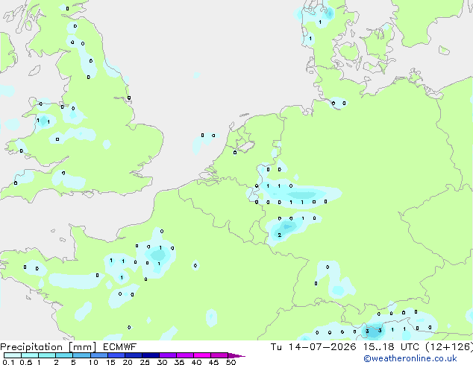The width and height of the screenshot is (473, 365).
Task: Click the over-50 mm arrow tip of legend
Action: tap(236, 355)
